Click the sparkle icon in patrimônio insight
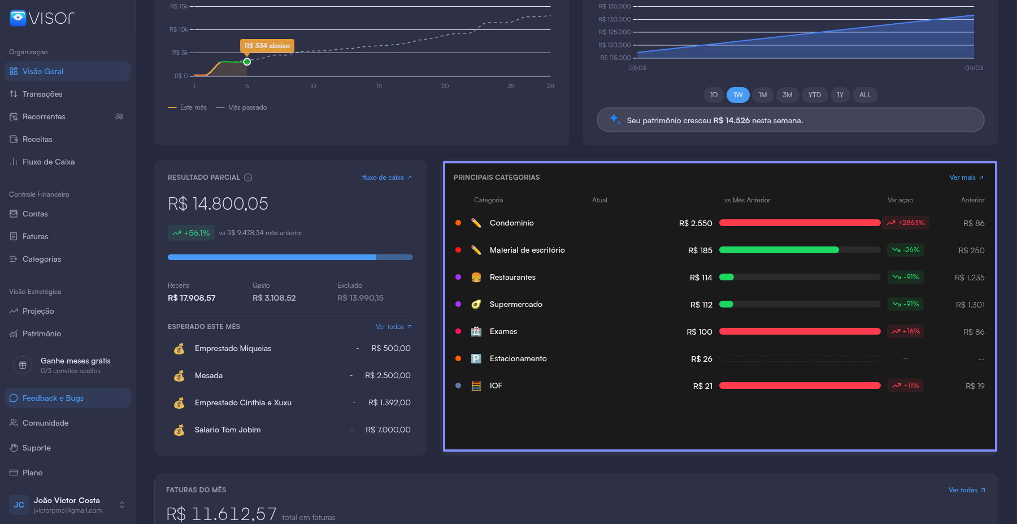Image resolution: width=1017 pixels, height=524 pixels. pos(615,119)
